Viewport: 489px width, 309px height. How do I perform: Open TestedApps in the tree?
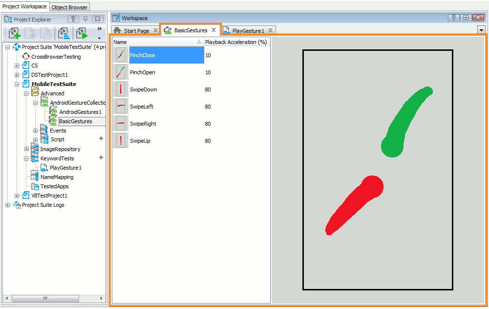55,186
